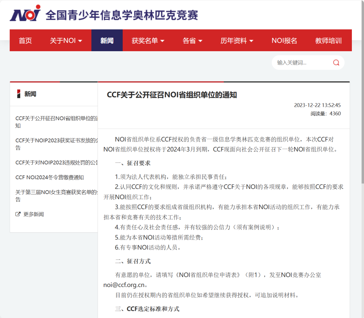Click the 更多新闻 link
The image size is (364, 318).
34,214
